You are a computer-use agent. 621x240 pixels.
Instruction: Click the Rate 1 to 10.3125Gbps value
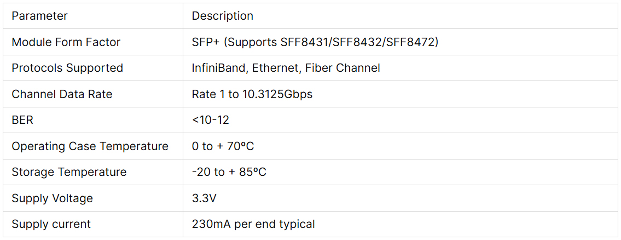(252, 94)
